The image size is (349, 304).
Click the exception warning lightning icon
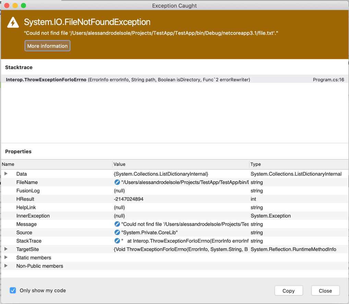coord(12,22)
